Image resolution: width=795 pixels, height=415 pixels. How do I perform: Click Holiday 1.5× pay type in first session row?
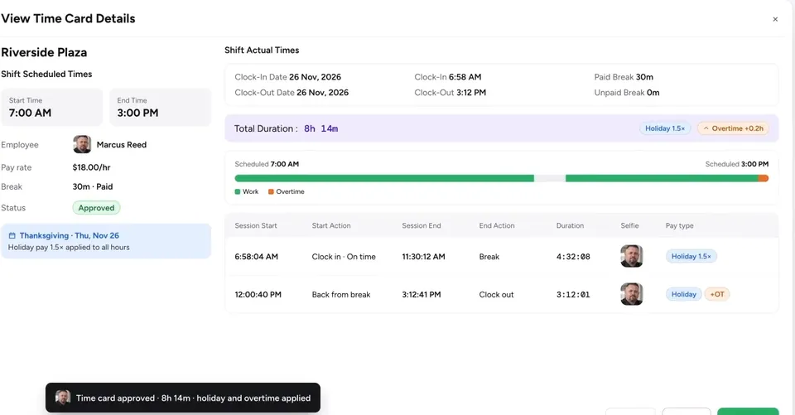coord(691,256)
